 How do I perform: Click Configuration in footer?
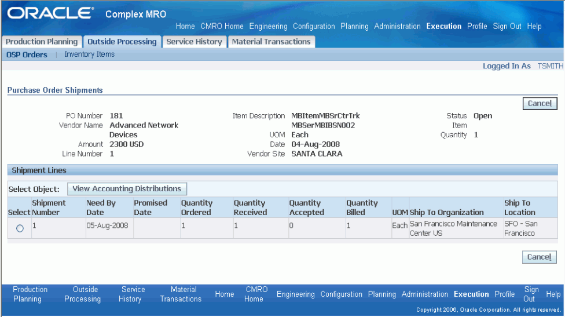coord(341,294)
